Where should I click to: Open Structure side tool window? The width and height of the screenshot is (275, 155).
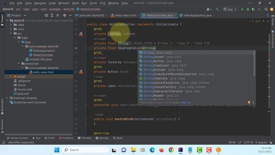[2, 126]
